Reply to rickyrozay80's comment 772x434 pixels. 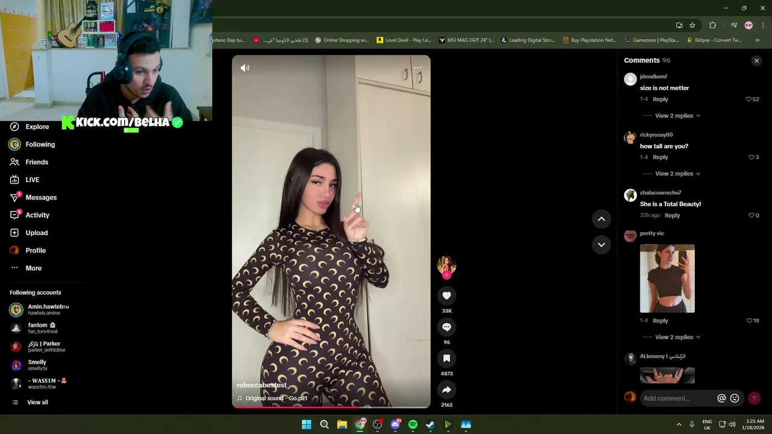[x=660, y=157]
